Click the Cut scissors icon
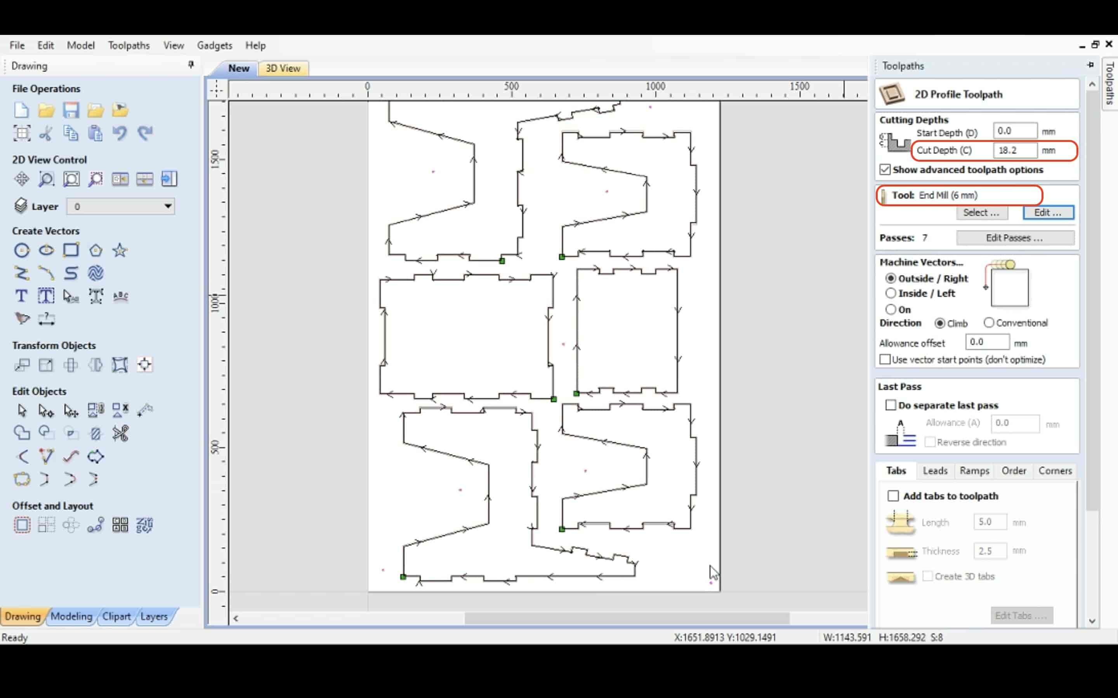The width and height of the screenshot is (1118, 698). [x=46, y=133]
